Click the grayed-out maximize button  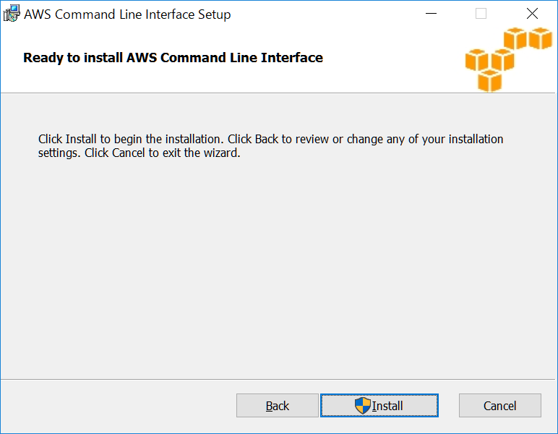tap(481, 14)
